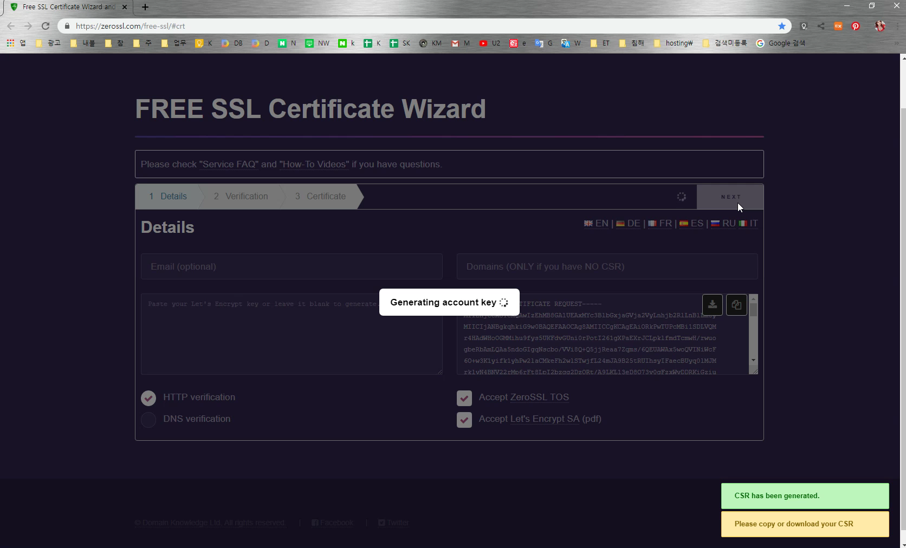Toggle the bookmark star in address bar
The image size is (906, 548).
(x=781, y=26)
